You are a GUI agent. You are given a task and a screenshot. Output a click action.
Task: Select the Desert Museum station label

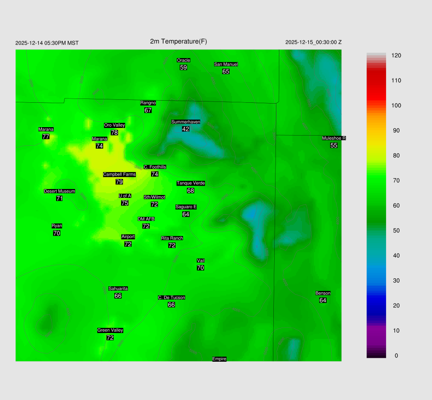[x=59, y=191]
